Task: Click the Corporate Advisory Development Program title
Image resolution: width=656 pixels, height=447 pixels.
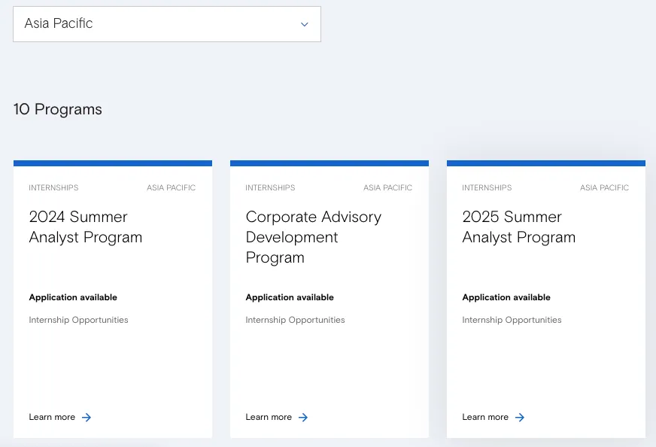Action: click(314, 237)
